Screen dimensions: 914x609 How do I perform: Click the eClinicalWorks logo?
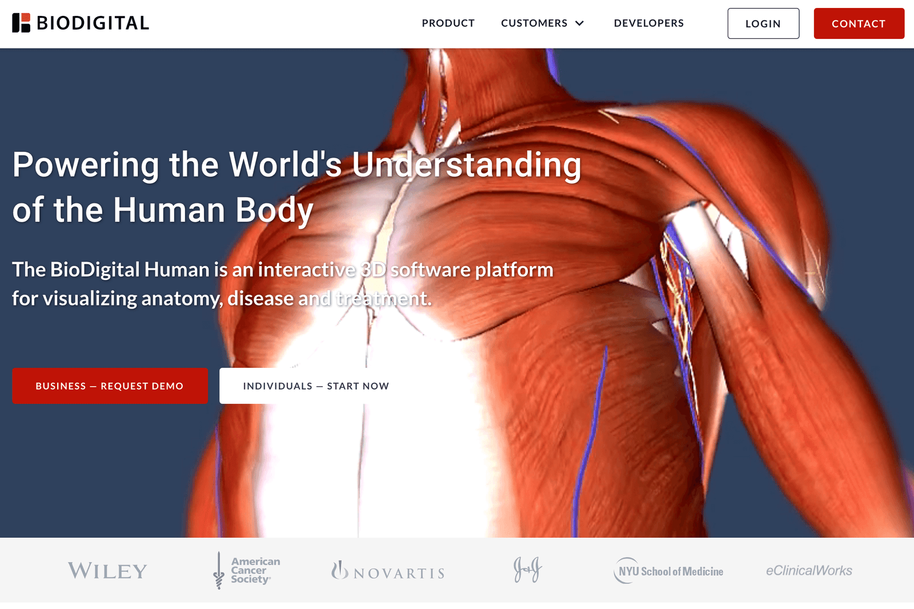pyautogui.click(x=809, y=570)
